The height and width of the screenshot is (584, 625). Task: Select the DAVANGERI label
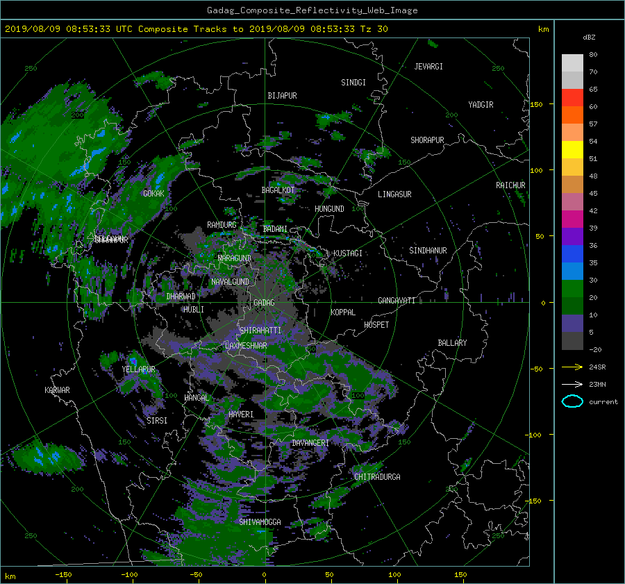point(310,443)
